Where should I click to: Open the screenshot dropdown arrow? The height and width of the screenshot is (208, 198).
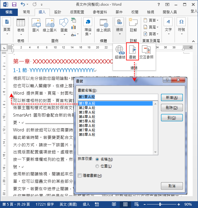[x=78, y=34]
